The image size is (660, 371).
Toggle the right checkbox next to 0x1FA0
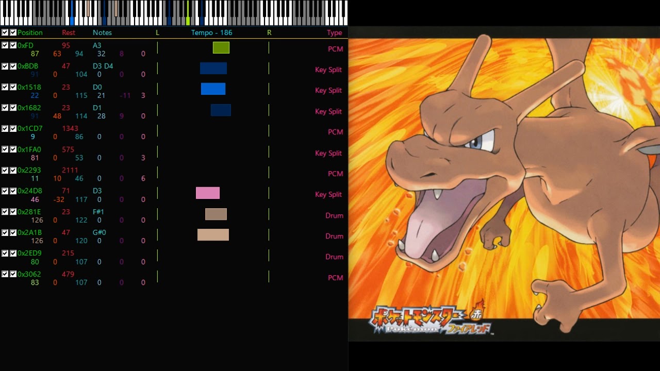click(x=13, y=149)
